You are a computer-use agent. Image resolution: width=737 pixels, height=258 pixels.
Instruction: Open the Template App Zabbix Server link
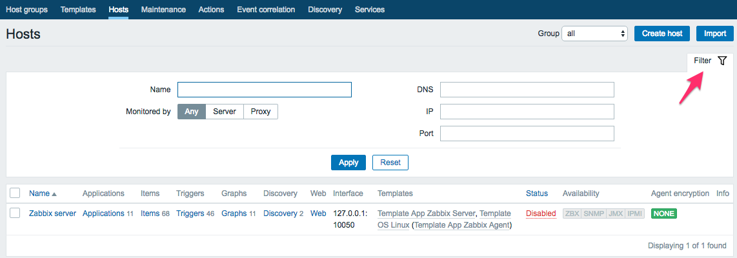pos(427,213)
